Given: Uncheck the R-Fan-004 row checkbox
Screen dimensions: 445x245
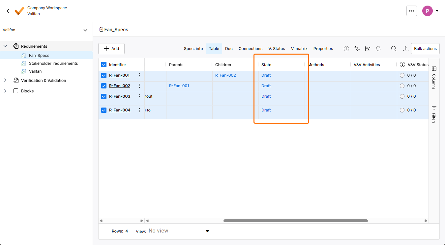Looking at the screenshot, I should [x=104, y=110].
